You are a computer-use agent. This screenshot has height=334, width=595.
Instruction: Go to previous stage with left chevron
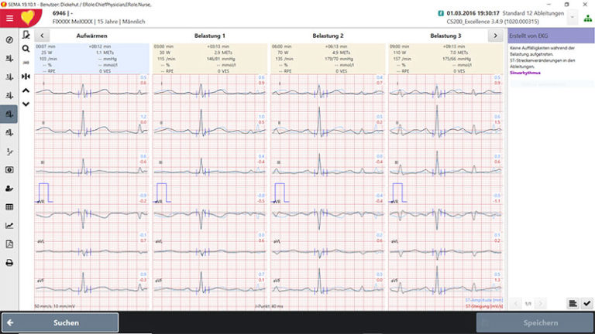coord(41,36)
